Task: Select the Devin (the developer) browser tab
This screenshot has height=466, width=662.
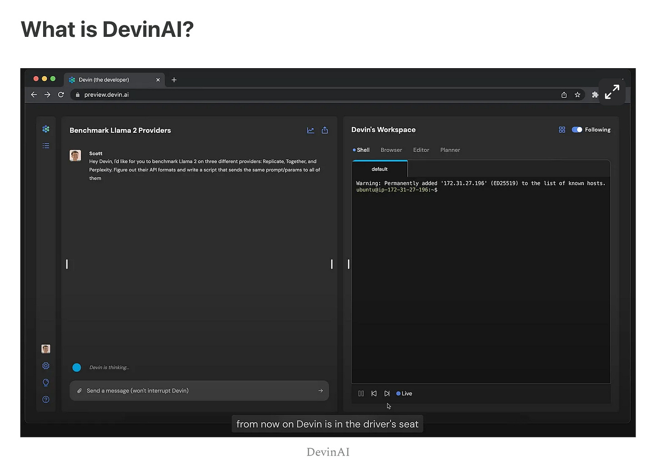Action: point(115,80)
